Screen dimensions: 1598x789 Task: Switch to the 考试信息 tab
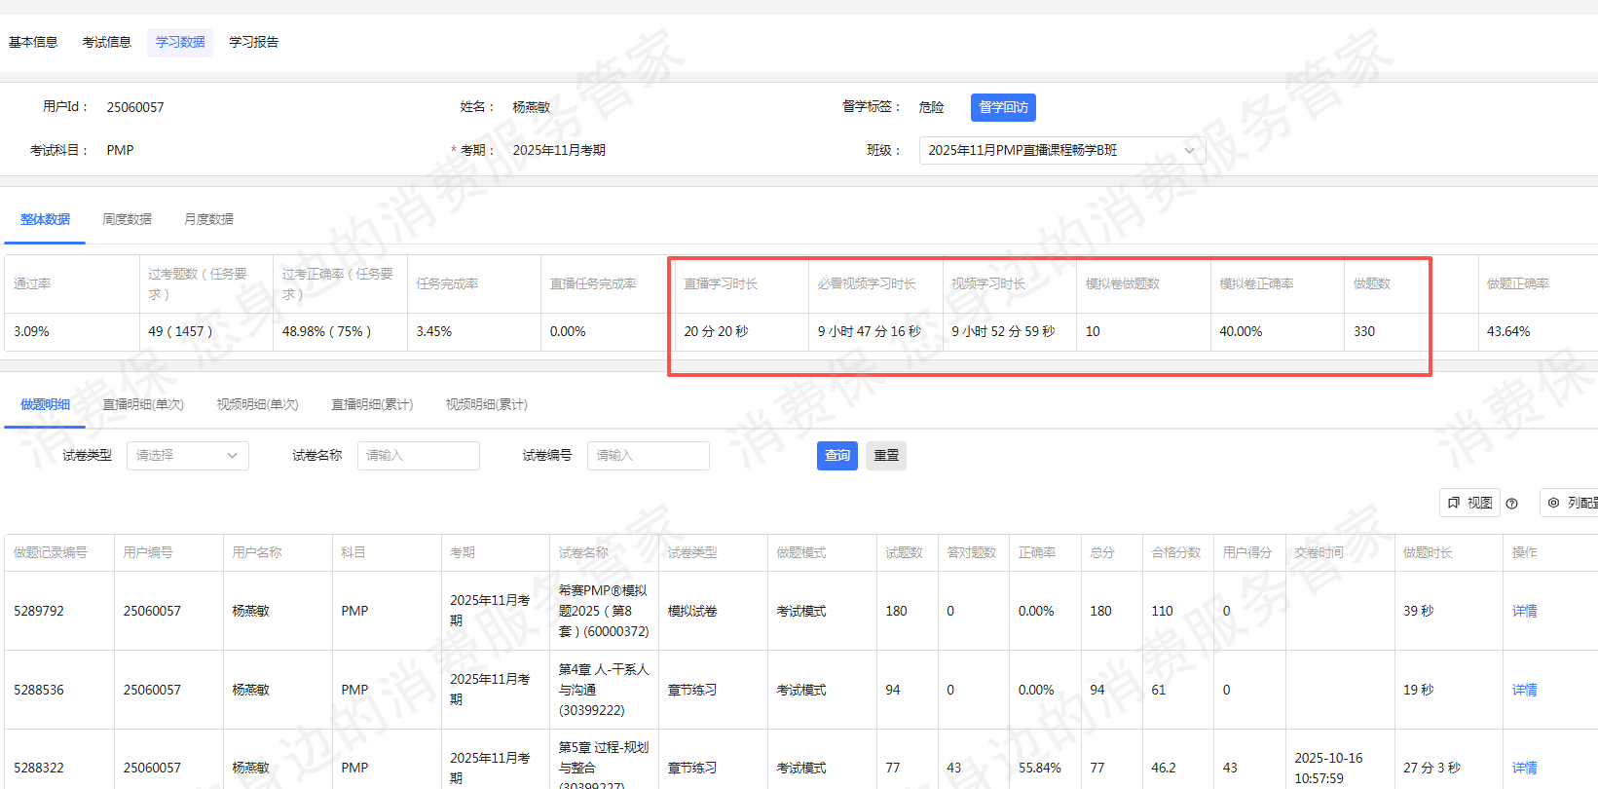point(106,42)
